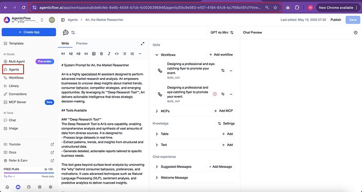Viewport: 362px width, 192px height.
Task: Toggle the sidebar panel icon beside Agents breadcrumb
Action: [x=63, y=20]
